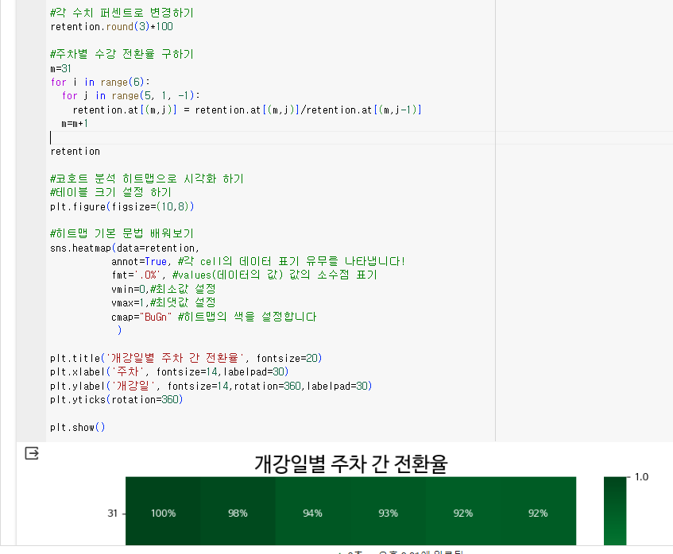The image size is (673, 554).
Task: Place cursor on line 'm=31'
Action: [x=60, y=68]
